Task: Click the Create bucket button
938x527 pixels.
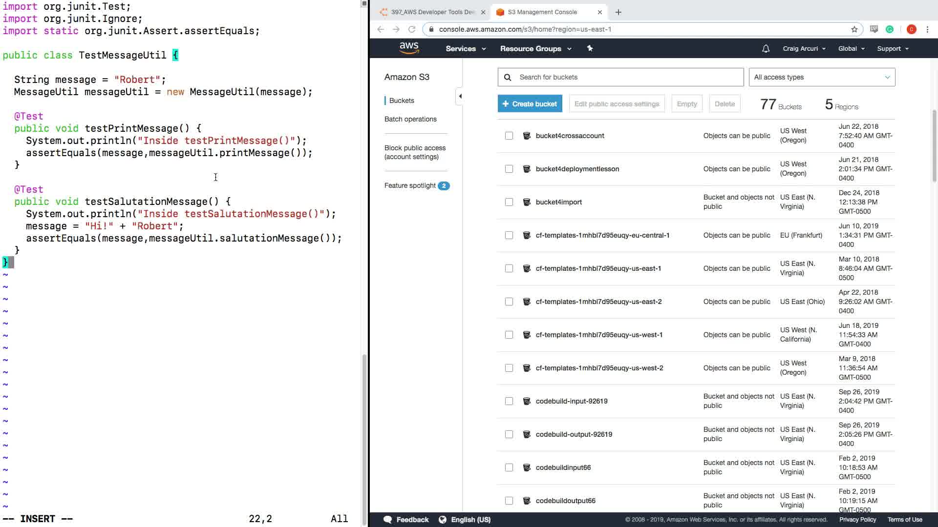Action: 530,104
